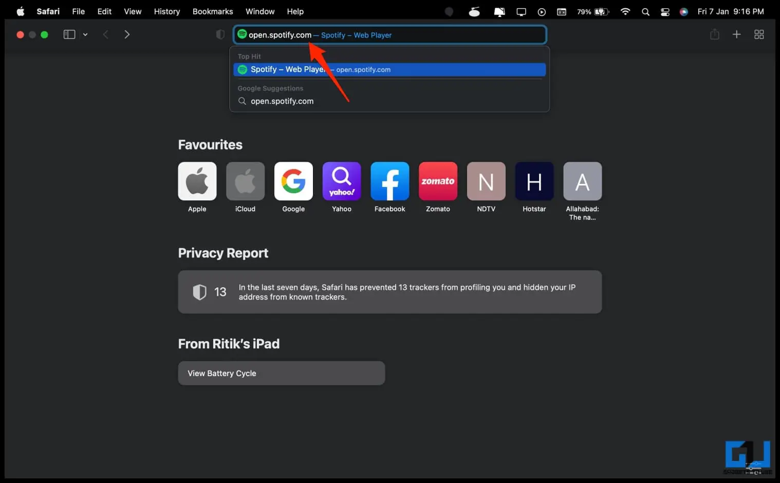Open the View menu
The image size is (780, 483).
pos(133,11)
